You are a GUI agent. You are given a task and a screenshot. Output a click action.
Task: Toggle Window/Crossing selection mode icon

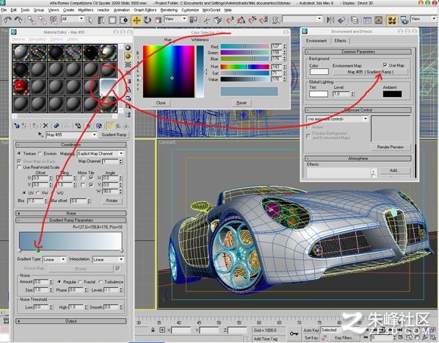123,20
